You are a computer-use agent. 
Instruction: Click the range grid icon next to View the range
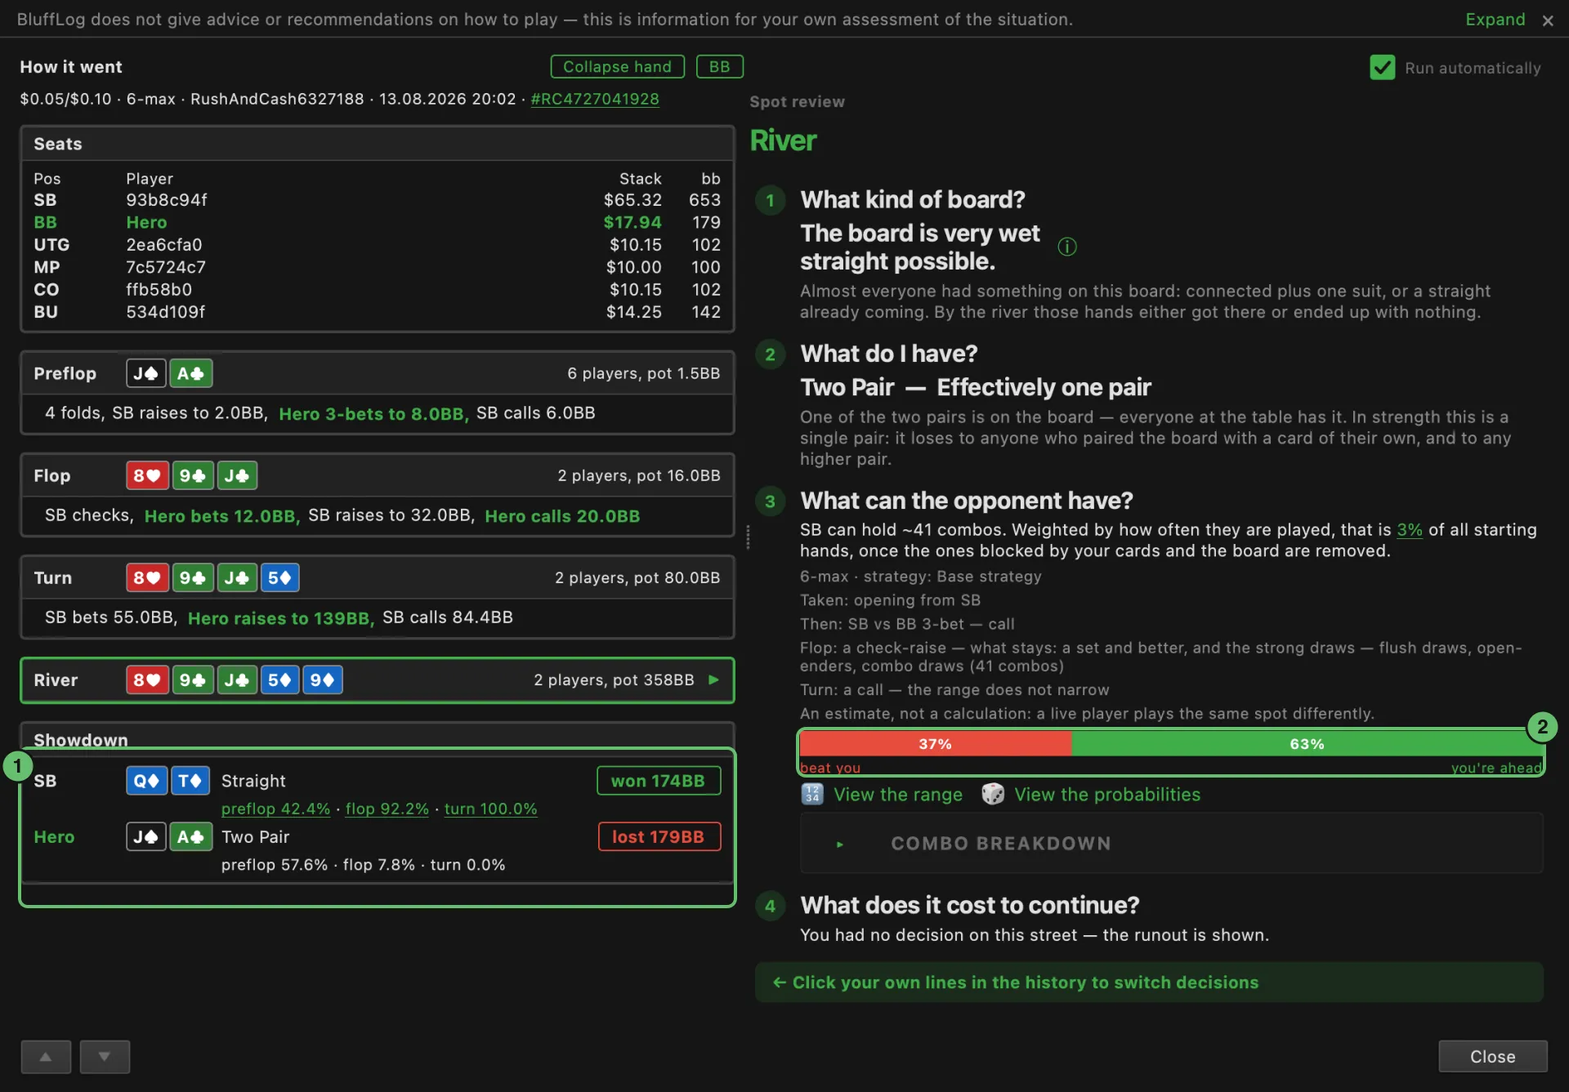(812, 794)
